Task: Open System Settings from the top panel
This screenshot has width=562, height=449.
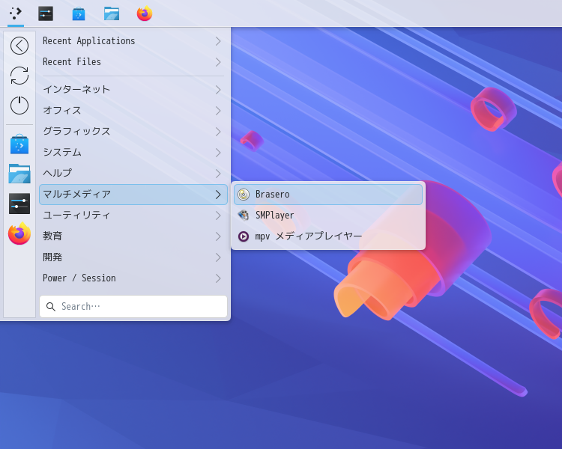Action: [x=46, y=13]
